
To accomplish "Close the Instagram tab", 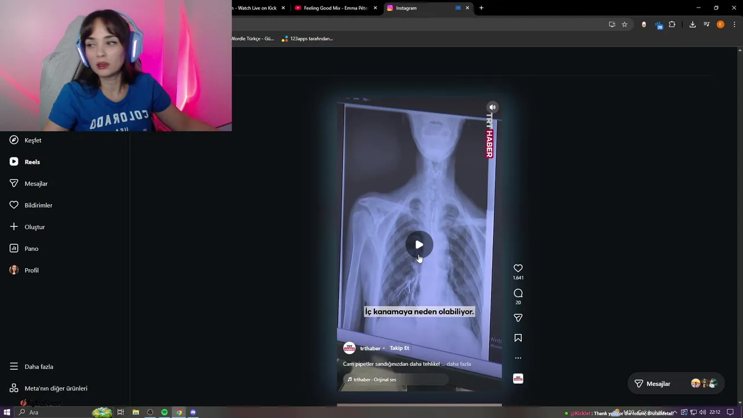I will [467, 8].
